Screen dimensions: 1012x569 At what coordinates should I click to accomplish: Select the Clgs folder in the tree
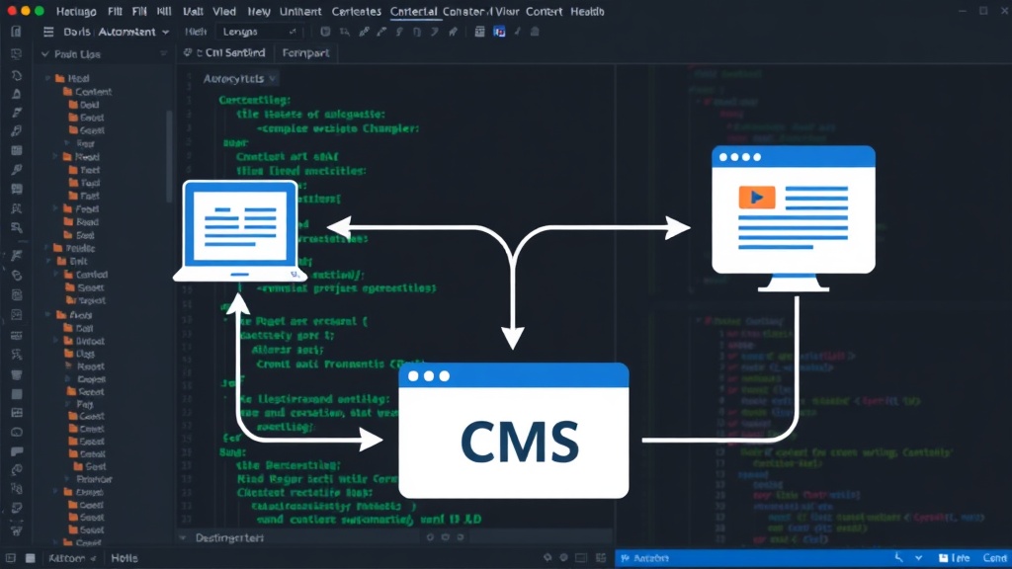click(x=80, y=354)
